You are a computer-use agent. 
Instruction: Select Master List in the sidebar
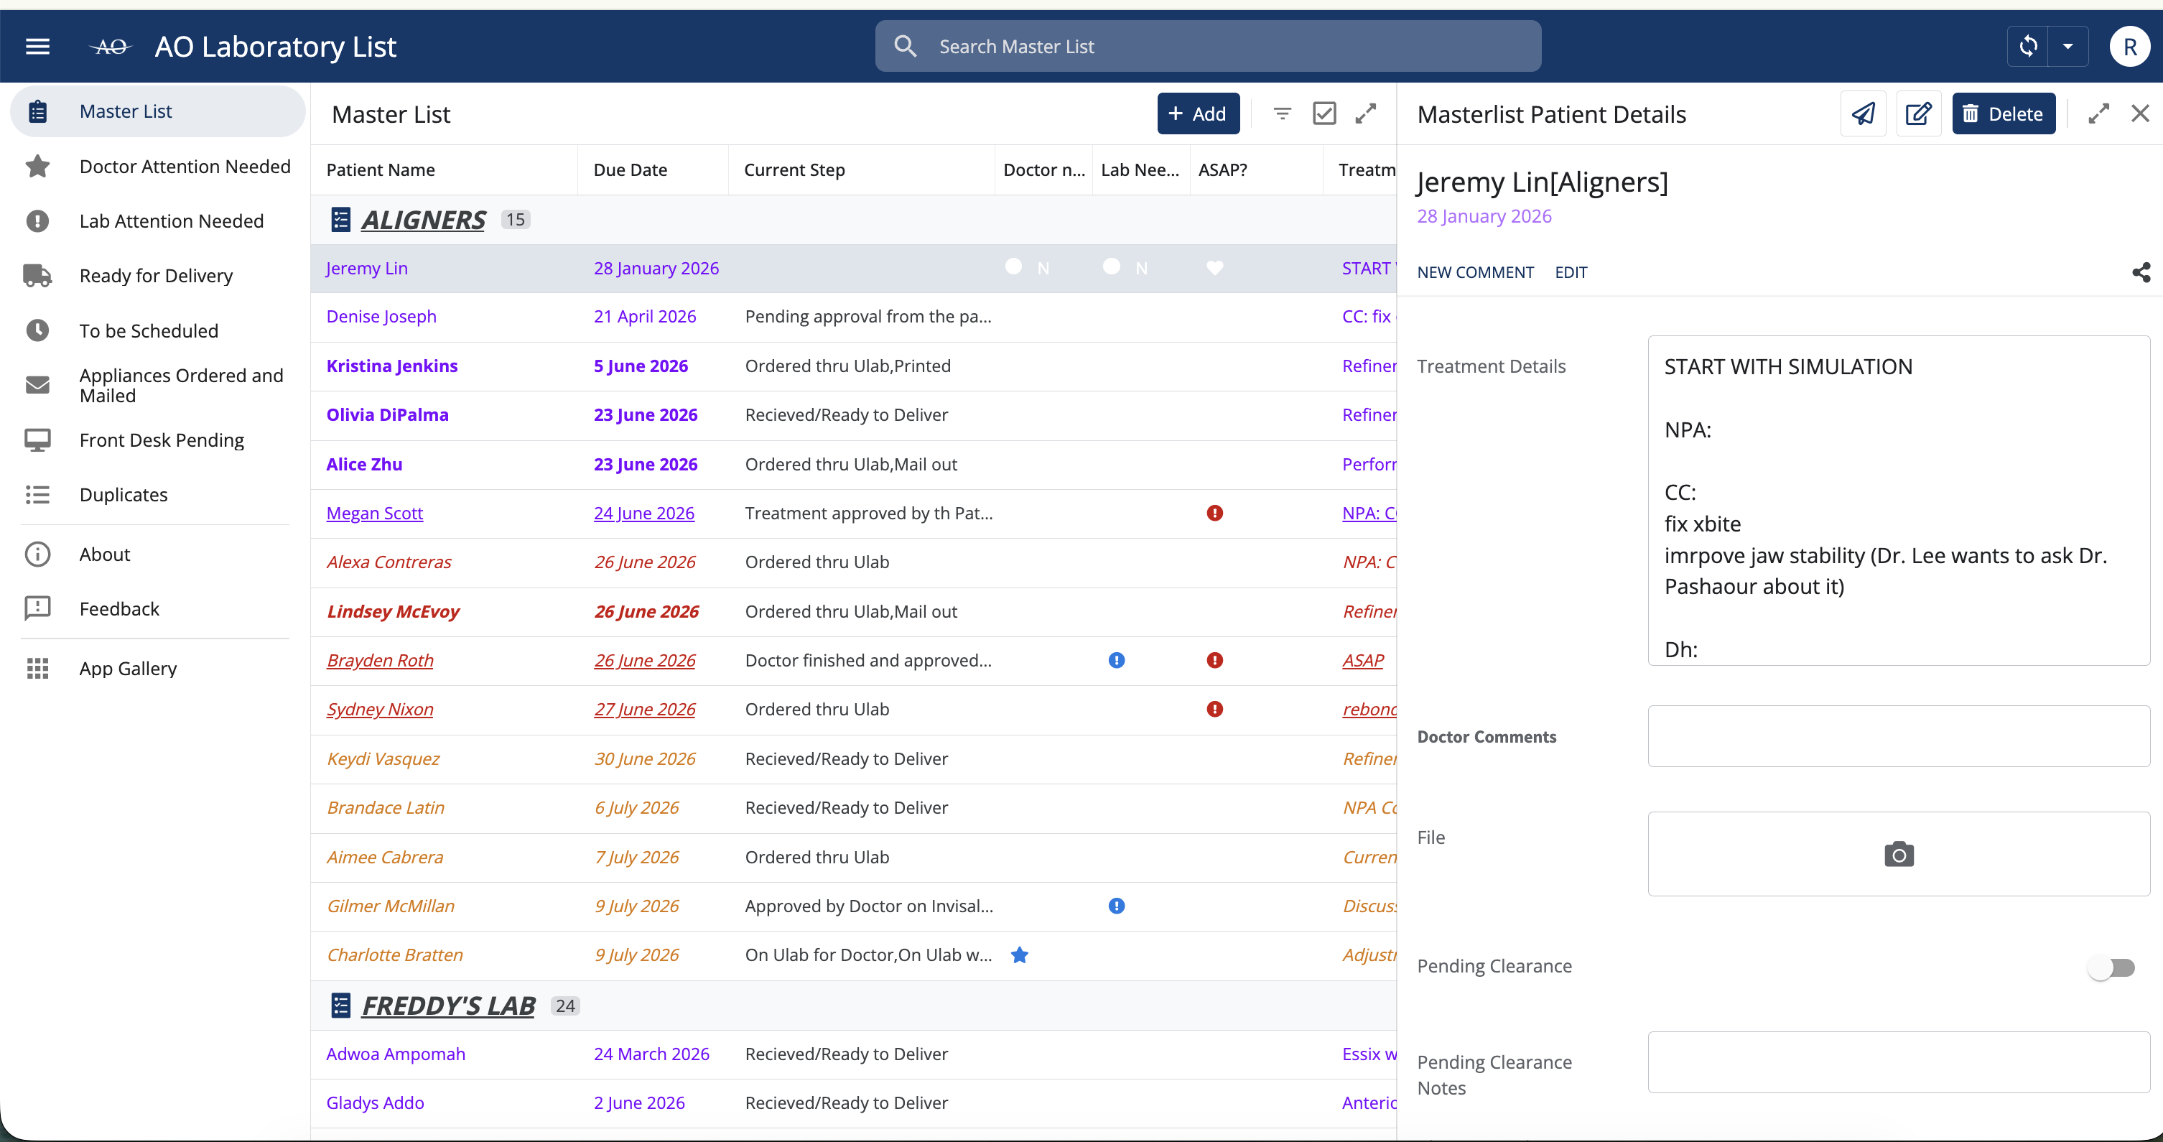coord(158,111)
